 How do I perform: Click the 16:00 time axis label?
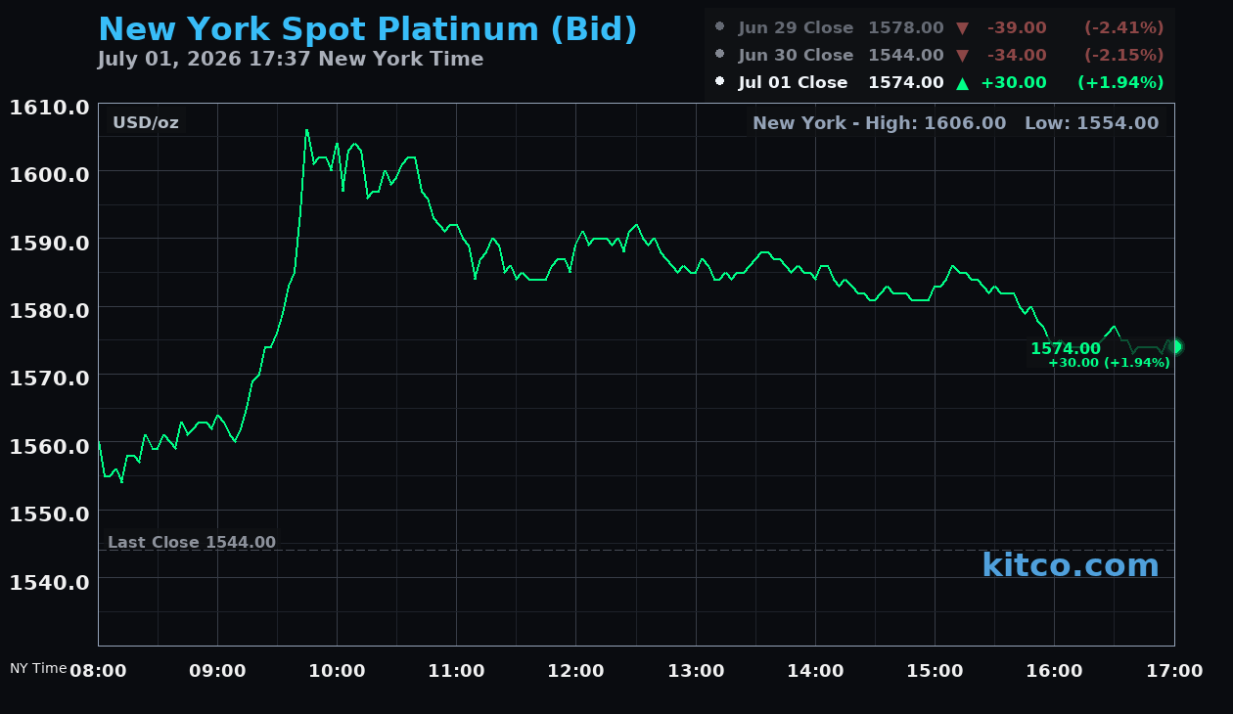click(x=1054, y=671)
